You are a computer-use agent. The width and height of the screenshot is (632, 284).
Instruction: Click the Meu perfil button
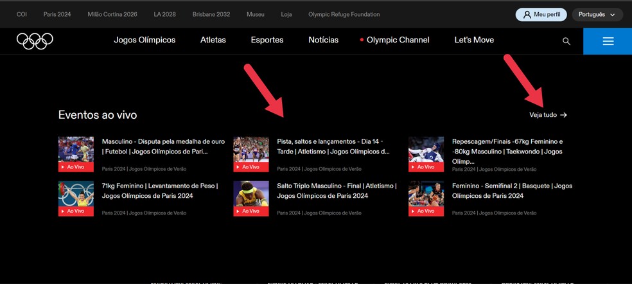tap(541, 15)
